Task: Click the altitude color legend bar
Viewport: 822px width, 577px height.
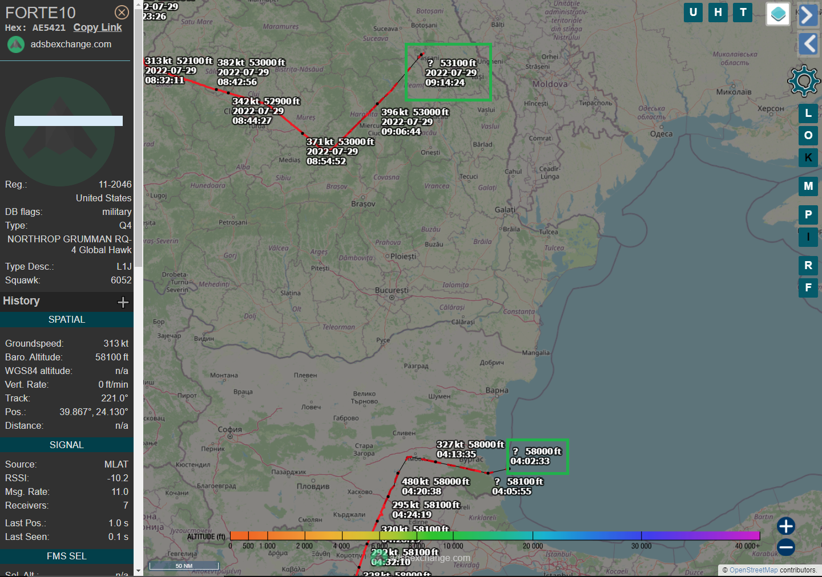Action: (495, 536)
